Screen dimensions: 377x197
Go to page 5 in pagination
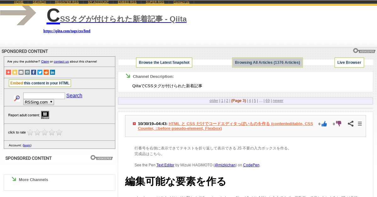click(255, 101)
